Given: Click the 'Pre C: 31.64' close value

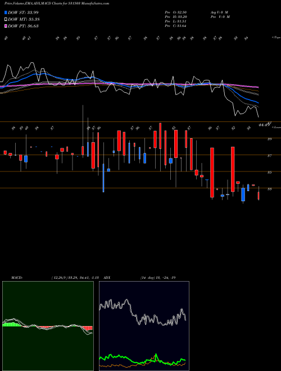Looking at the screenshot, I should click(x=175, y=26).
